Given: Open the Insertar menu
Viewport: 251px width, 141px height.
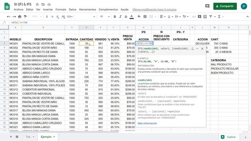Looking at the screenshot, I should pos(48,9).
